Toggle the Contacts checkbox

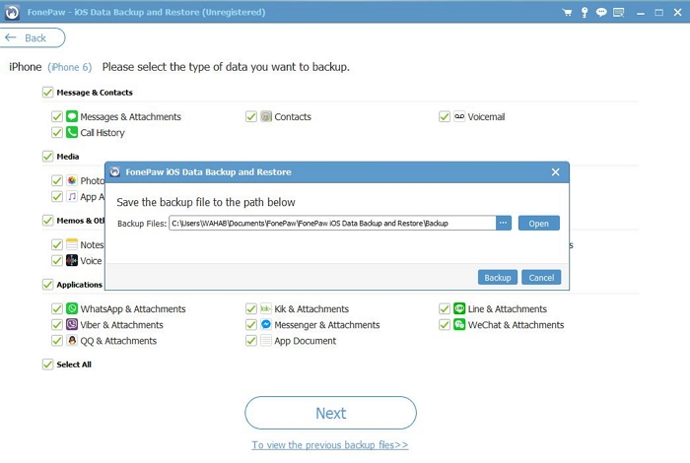[250, 116]
